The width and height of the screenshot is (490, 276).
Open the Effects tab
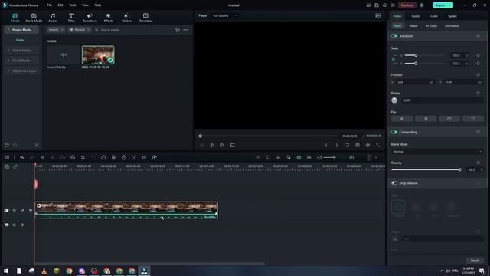109,18
